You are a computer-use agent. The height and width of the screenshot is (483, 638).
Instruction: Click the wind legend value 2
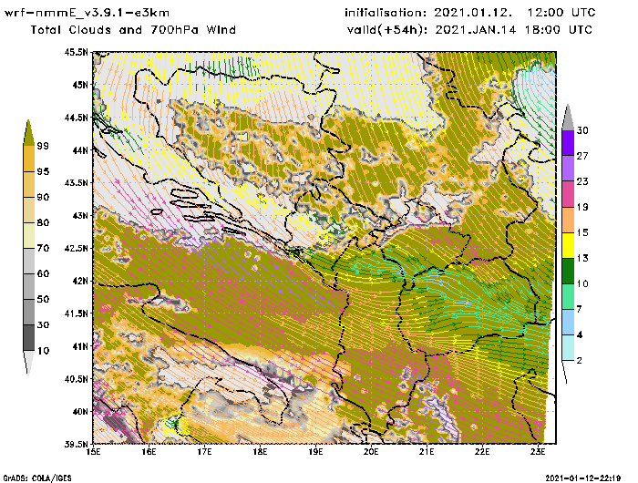point(580,360)
